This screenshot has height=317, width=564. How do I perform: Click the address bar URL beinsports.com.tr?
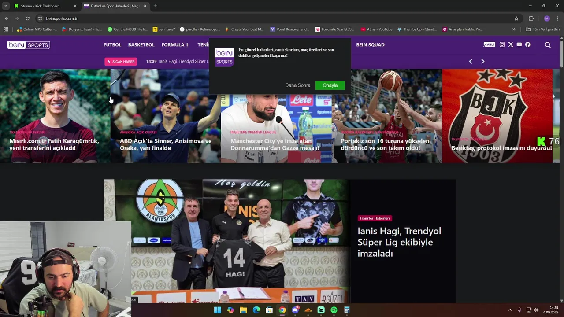62,18
